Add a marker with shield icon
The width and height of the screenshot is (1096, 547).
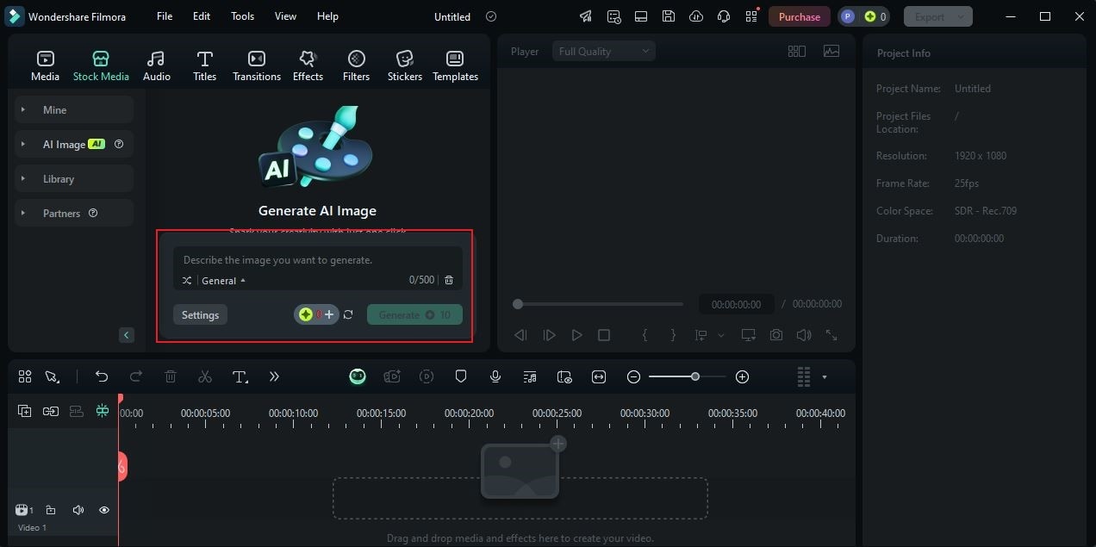461,376
